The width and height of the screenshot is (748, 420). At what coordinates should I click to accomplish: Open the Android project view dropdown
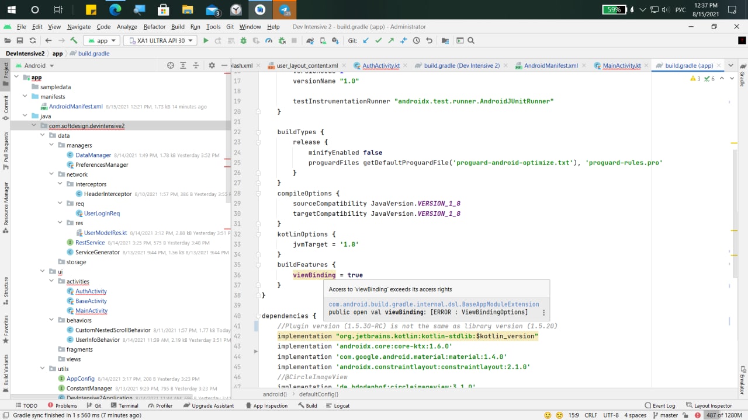pos(35,65)
